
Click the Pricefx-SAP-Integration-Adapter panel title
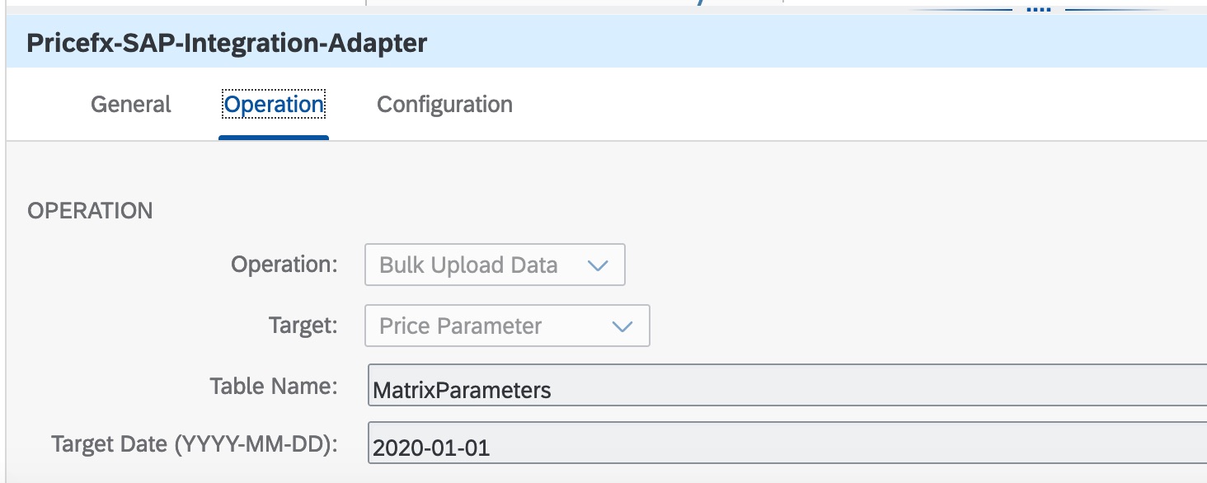pyautogui.click(x=227, y=44)
